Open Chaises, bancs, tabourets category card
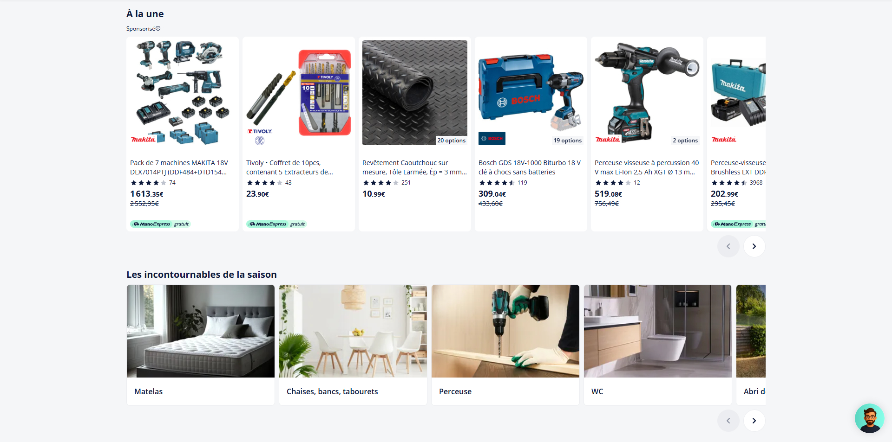 pyautogui.click(x=353, y=345)
